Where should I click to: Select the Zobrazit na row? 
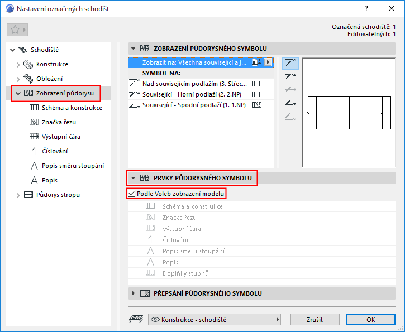point(201,62)
